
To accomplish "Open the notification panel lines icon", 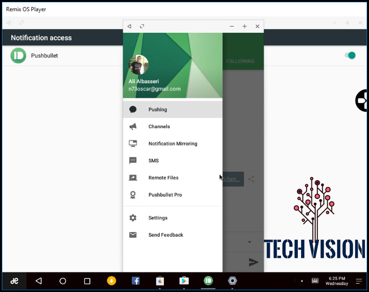I will [x=359, y=281].
